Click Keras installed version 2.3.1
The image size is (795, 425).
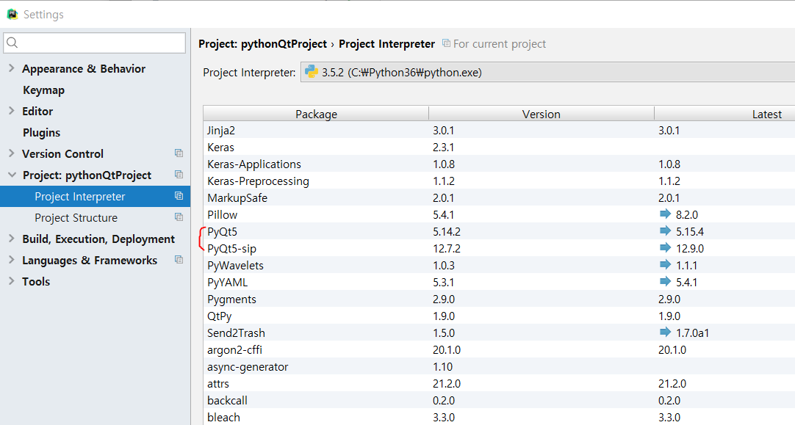pyautogui.click(x=444, y=147)
